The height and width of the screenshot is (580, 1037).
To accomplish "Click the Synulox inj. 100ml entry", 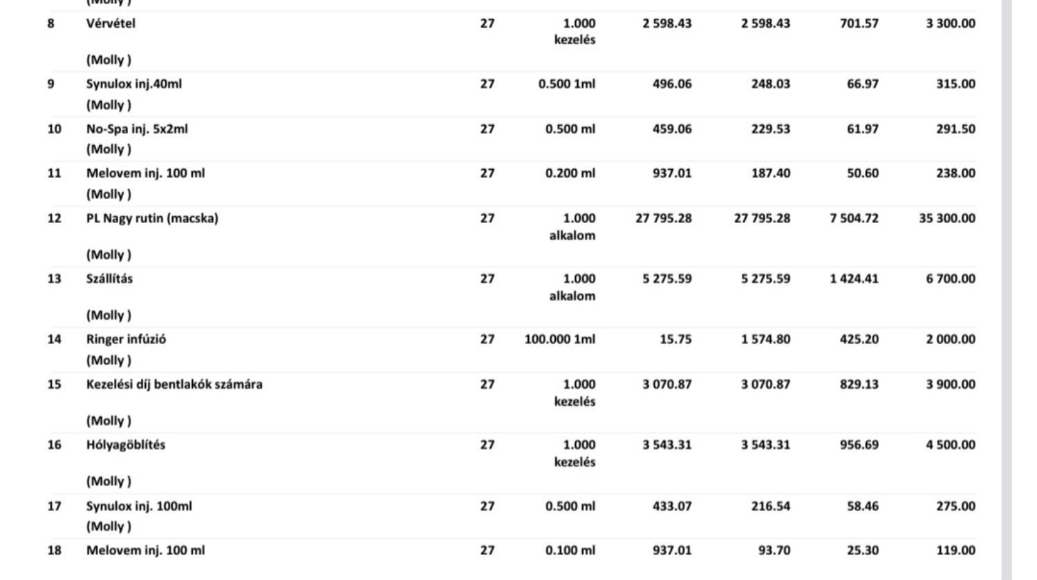I will pyautogui.click(x=139, y=507).
